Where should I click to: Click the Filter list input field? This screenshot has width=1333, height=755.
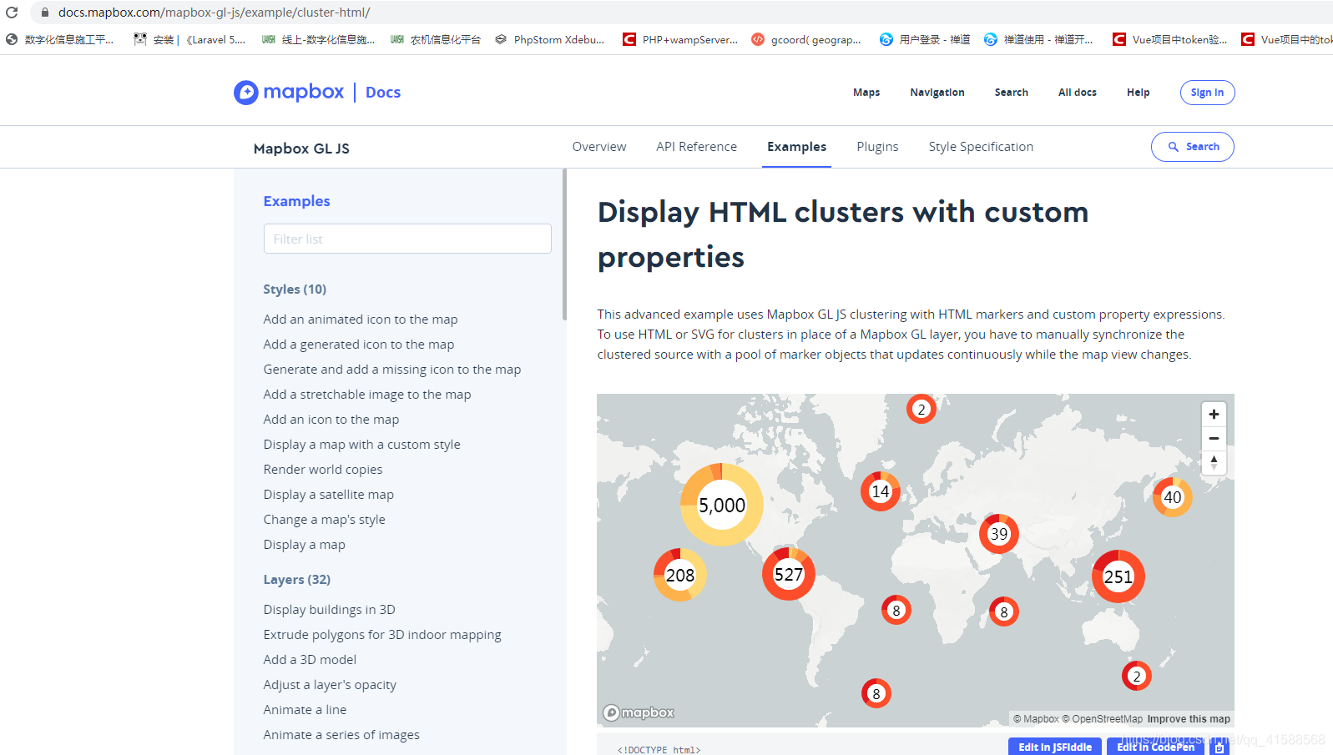[407, 239]
